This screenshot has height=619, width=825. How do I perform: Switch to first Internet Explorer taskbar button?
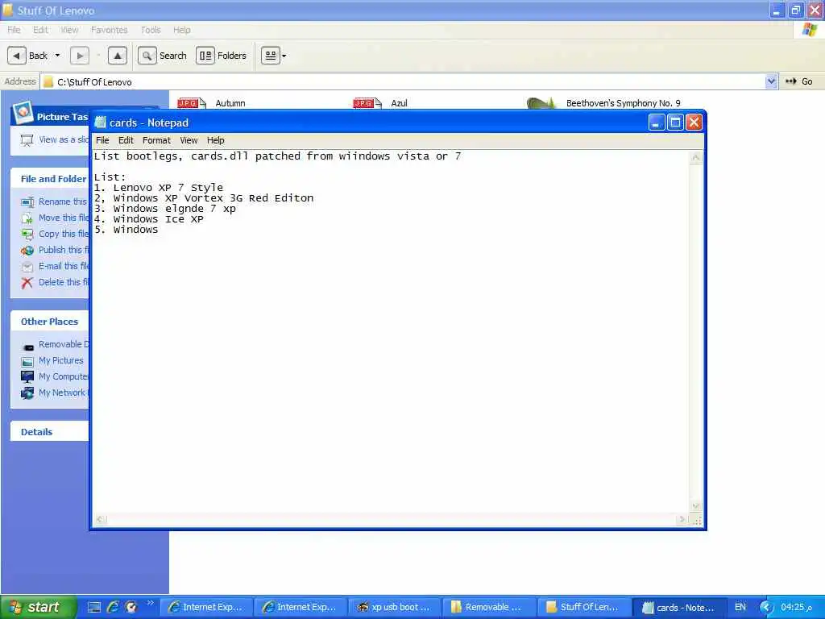coord(206,607)
